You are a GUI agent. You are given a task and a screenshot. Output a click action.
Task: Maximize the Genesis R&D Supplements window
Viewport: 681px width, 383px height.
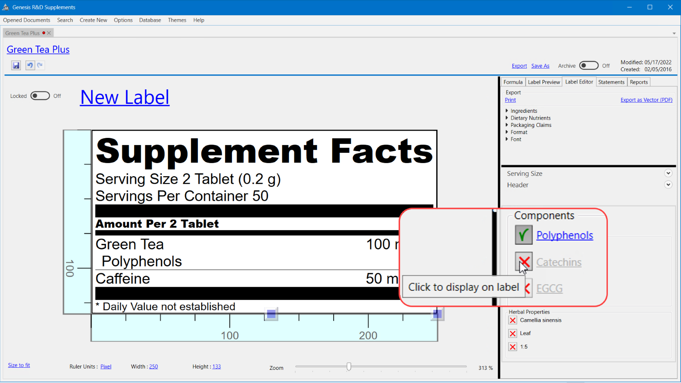[650, 7]
